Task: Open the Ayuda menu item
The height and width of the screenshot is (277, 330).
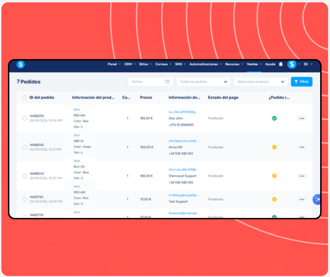Action: [x=270, y=64]
